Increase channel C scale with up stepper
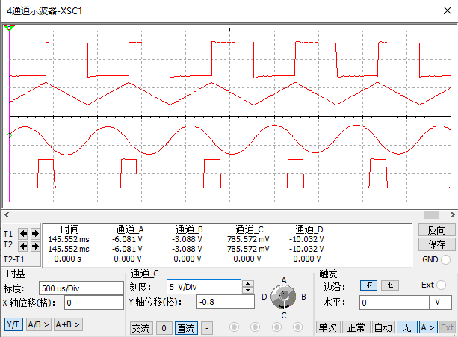Screen dimensions: 458x337 click(x=248, y=283)
